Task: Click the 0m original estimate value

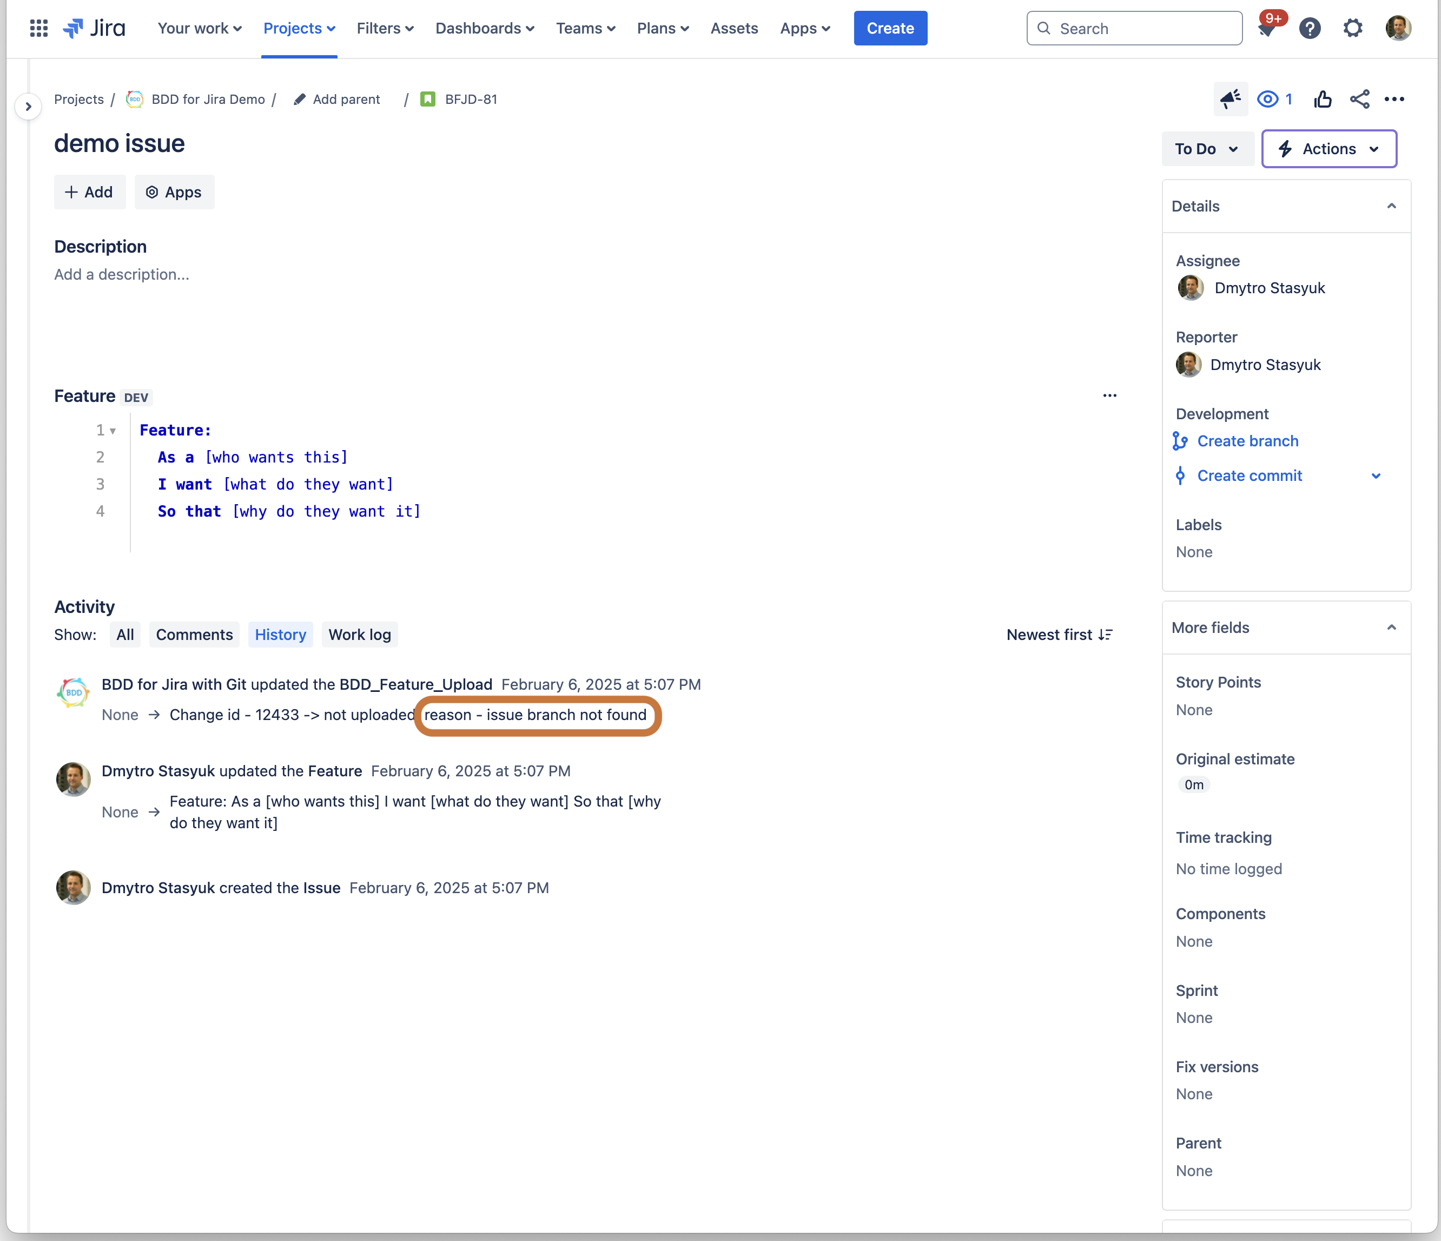Action: click(1193, 784)
